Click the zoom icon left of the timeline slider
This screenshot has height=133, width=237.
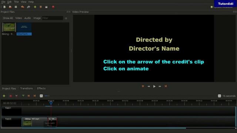click(x=41, y=96)
